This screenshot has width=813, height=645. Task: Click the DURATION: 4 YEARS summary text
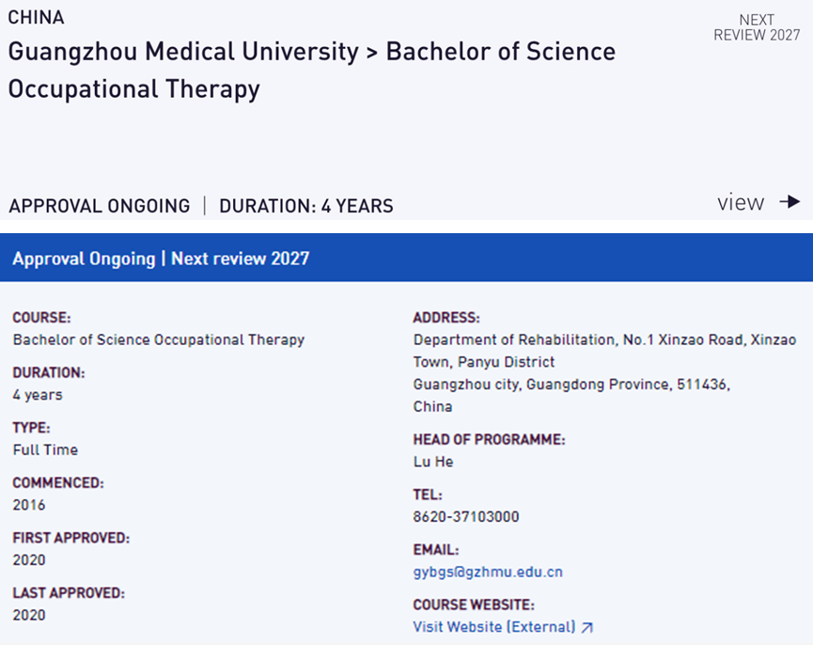pyautogui.click(x=306, y=206)
